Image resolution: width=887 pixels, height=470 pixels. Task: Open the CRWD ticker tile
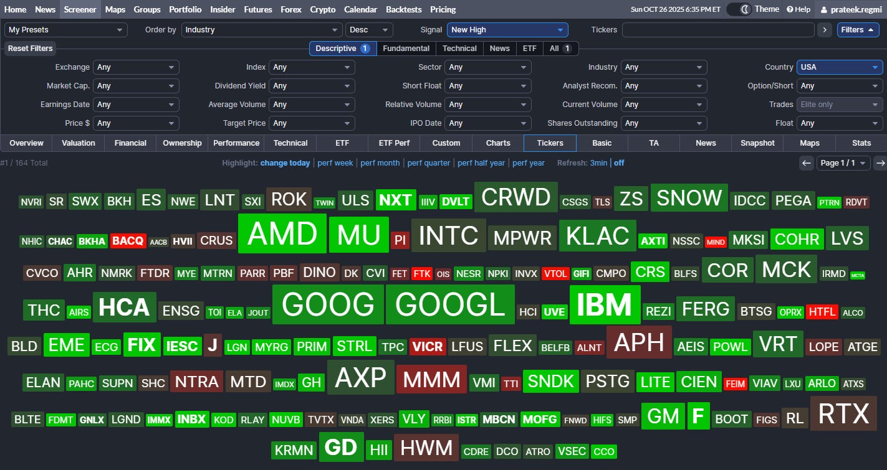click(516, 197)
